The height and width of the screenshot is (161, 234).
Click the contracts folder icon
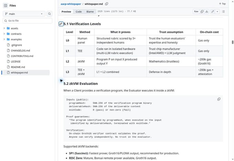(x=8, y=34)
